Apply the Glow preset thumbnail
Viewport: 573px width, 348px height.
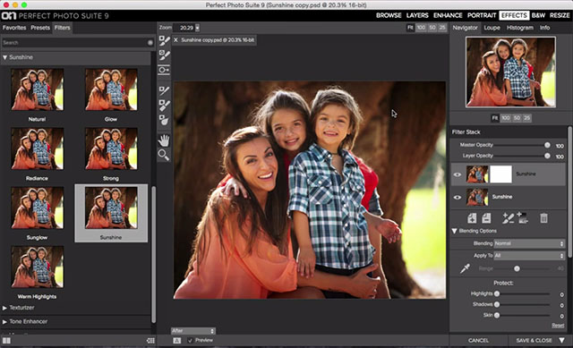point(111,89)
